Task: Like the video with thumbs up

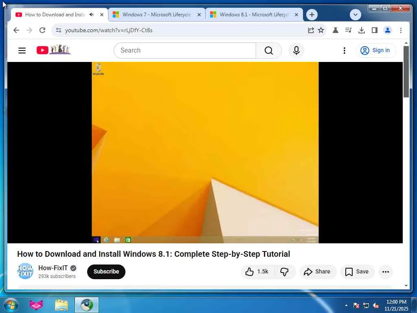Action: click(257, 272)
